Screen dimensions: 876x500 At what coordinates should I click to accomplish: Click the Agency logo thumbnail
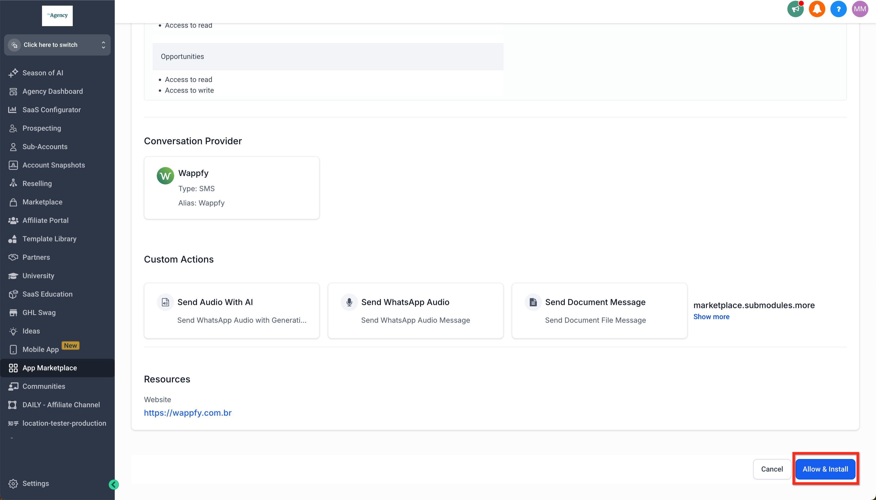tap(57, 16)
